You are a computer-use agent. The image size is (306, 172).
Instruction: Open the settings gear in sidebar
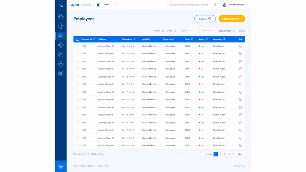(61, 166)
